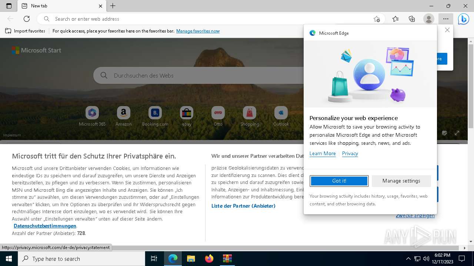Open Liste der Partner (Anbieter) link
The image size is (474, 266).
(x=243, y=206)
